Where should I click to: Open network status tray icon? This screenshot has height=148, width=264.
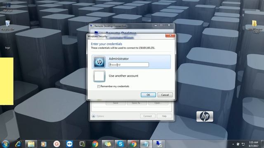[243, 144]
